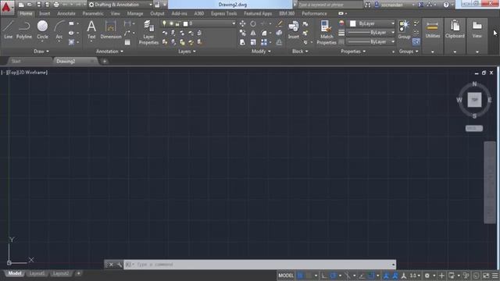Viewport: 500px width, 281px height.
Task: Click the Match Properties tool
Action: [x=327, y=32]
